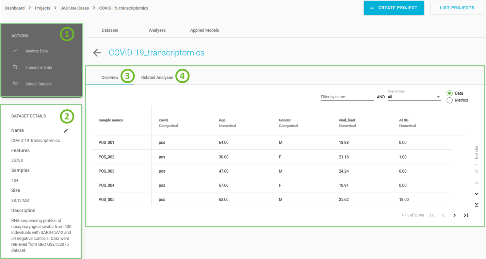Viewport: 486px width, 259px height.
Task: Click the Create Project button
Action: click(x=394, y=8)
